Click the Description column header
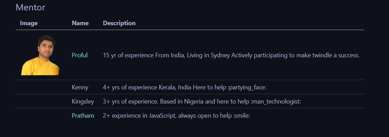Image resolution: width=389 pixels, height=137 pixels. coord(119,23)
